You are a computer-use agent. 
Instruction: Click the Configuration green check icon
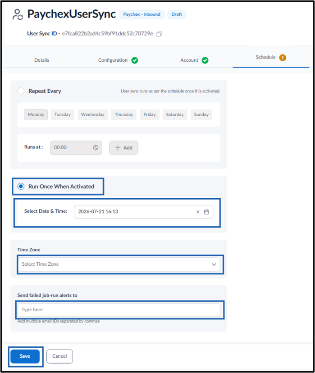tap(135, 60)
